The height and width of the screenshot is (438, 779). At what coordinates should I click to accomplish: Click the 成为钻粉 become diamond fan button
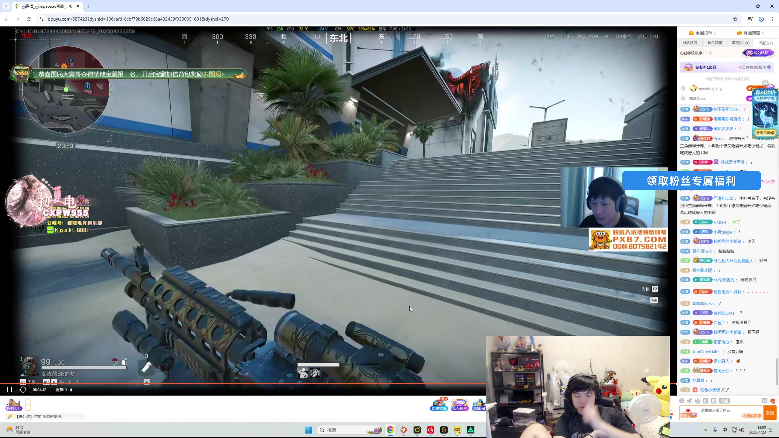pyautogui.click(x=758, y=53)
